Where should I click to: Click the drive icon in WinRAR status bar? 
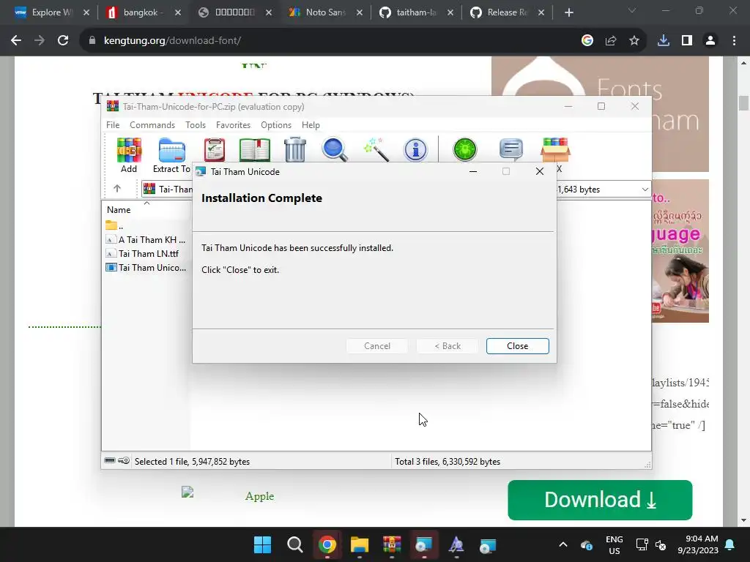click(x=110, y=461)
